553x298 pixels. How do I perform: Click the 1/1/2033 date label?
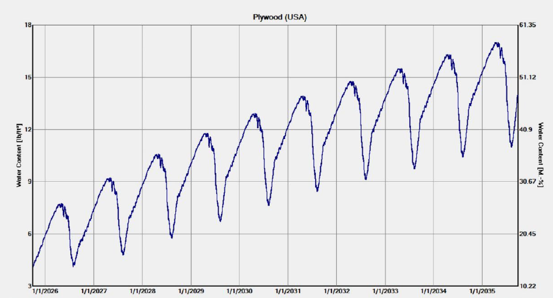click(386, 292)
